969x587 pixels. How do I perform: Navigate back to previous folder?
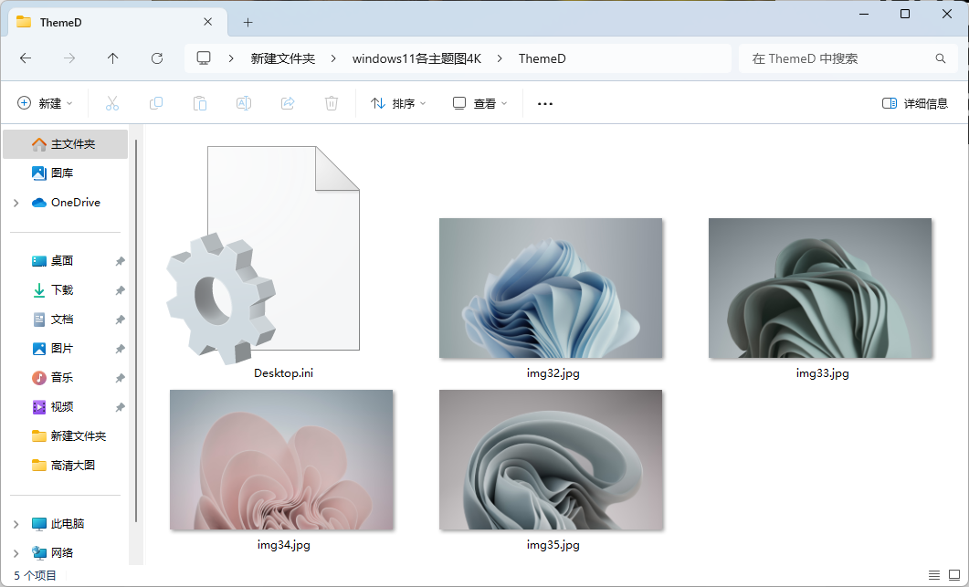[26, 58]
